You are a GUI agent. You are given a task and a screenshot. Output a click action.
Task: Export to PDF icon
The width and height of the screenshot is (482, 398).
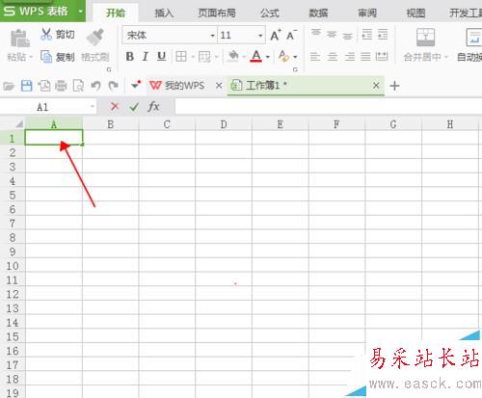pyautogui.click(x=44, y=86)
